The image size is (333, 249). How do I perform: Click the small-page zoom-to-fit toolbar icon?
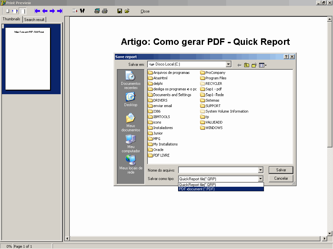7,11
